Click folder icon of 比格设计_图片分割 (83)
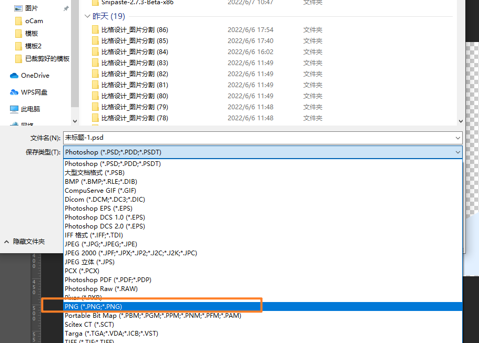Screen dimensions: 479x343 (x=95, y=63)
